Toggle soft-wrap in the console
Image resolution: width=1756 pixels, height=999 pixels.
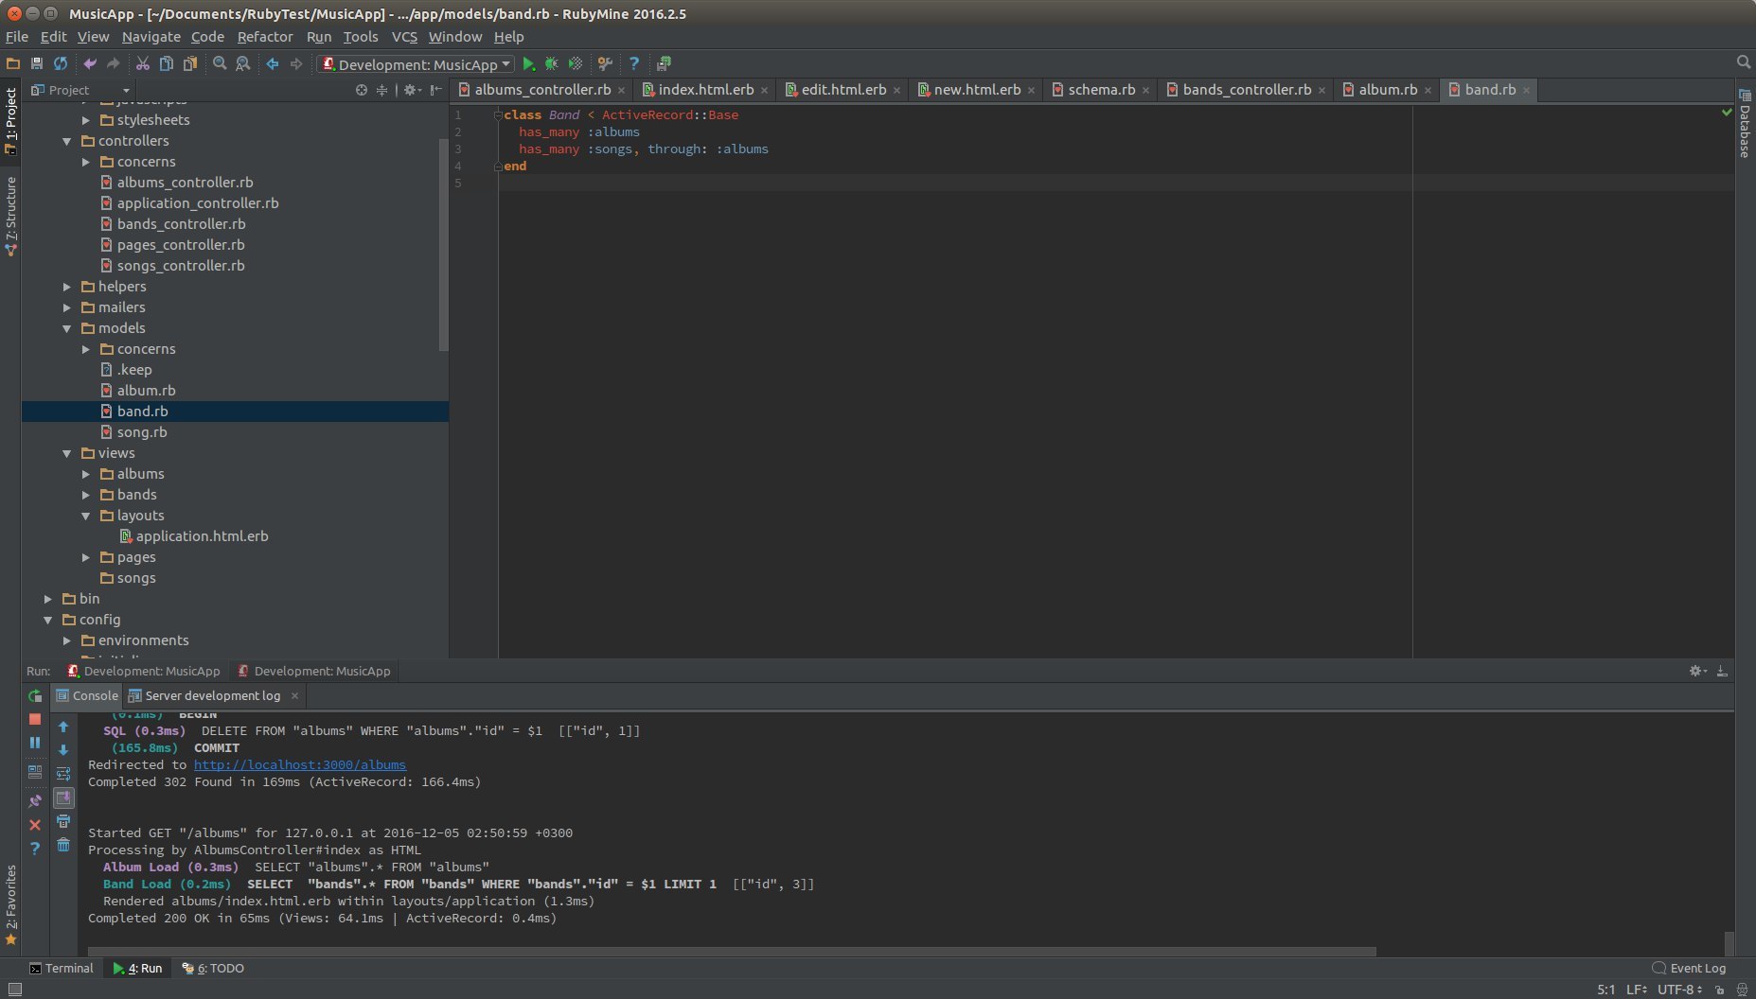click(x=63, y=774)
